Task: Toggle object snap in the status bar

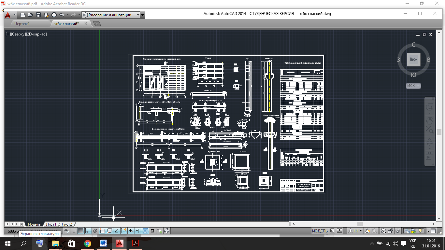Action: click(x=102, y=231)
